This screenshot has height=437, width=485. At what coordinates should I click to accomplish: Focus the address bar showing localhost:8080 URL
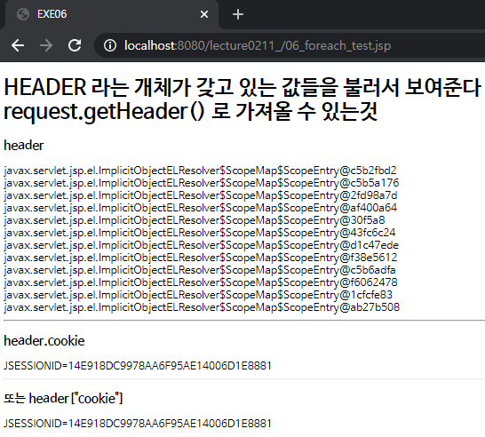(289, 46)
